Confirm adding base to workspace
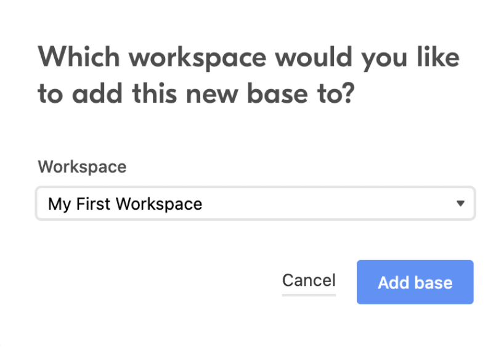Screen dimensions: 504x364 415,282
